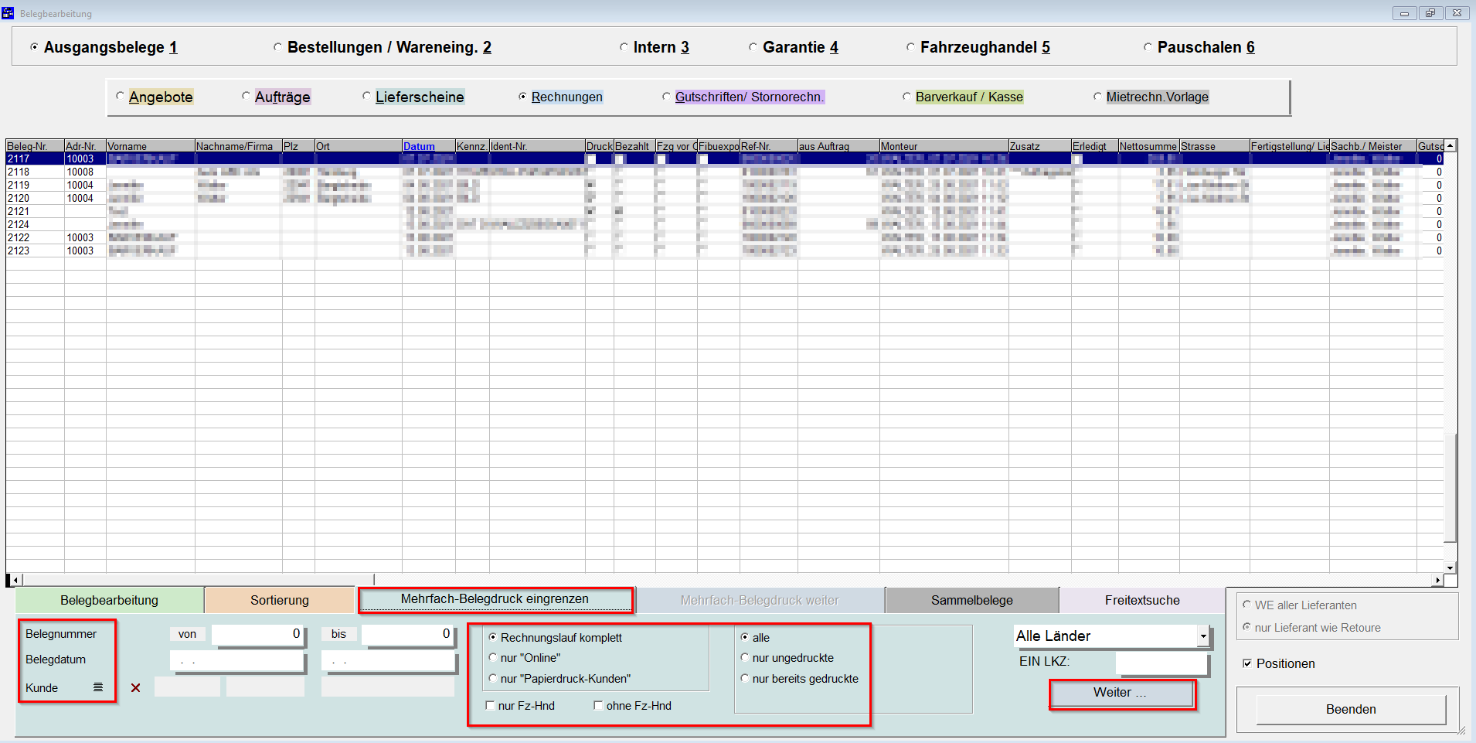1476x743 pixels.
Task: Select the Pauschalen 6 radio option
Action: pyautogui.click(x=1148, y=47)
